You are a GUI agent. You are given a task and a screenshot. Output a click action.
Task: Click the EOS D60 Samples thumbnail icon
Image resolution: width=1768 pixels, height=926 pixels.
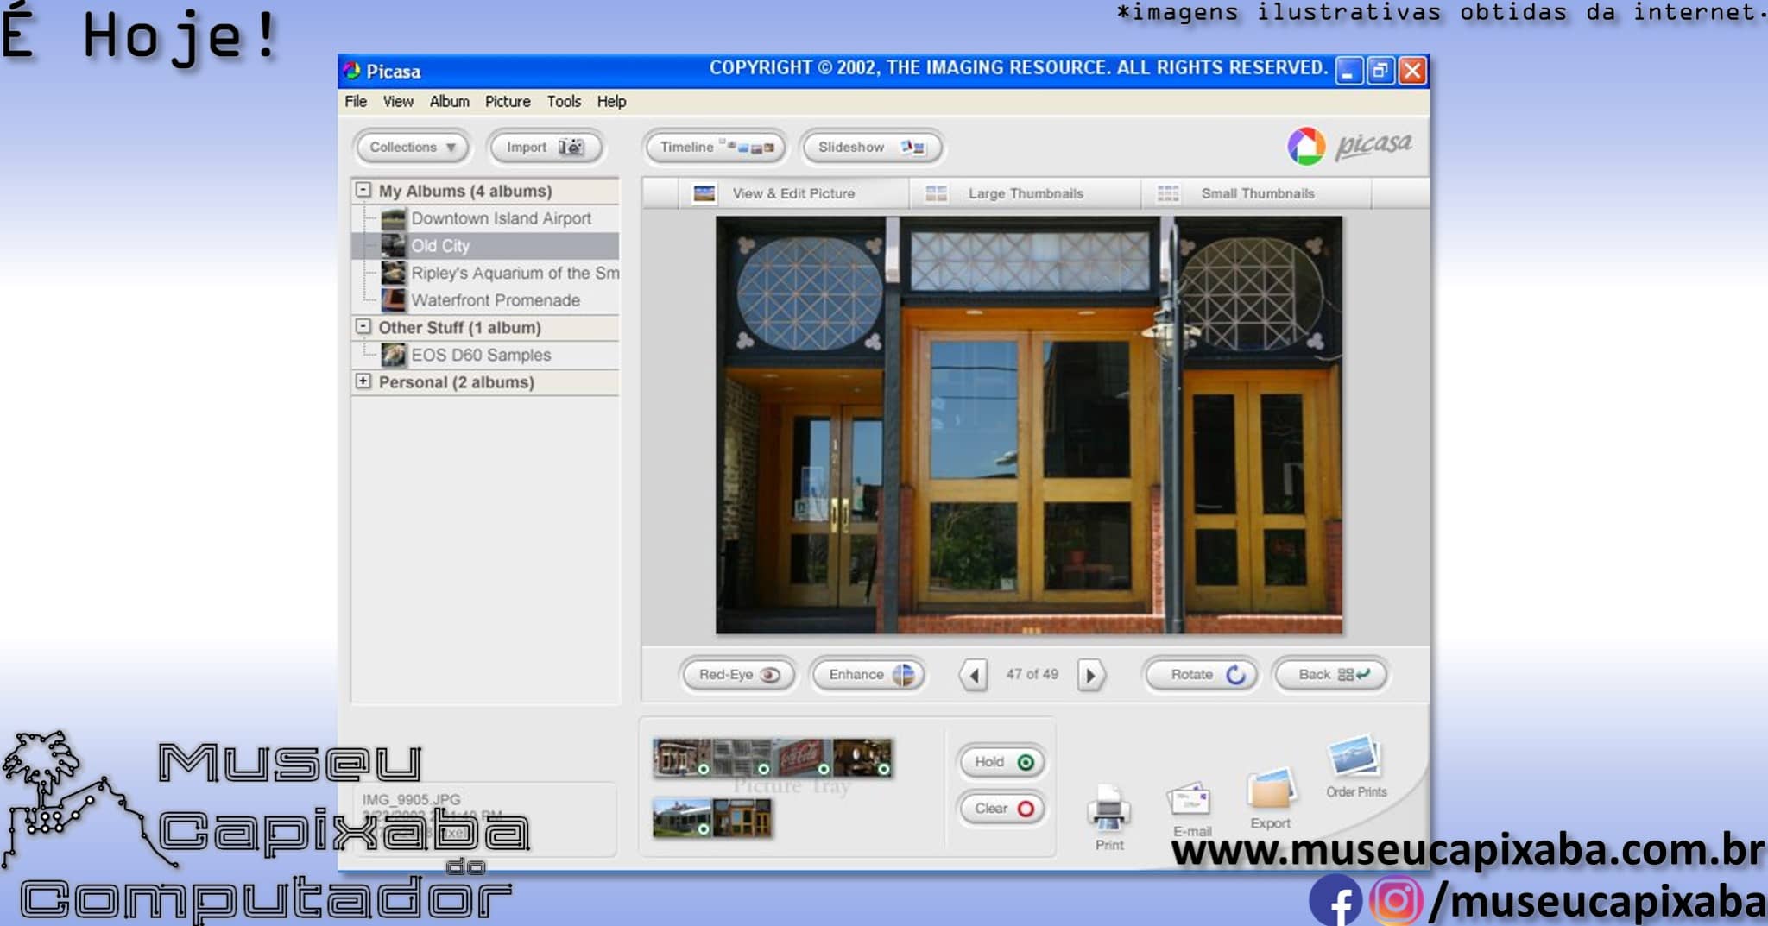pos(394,355)
